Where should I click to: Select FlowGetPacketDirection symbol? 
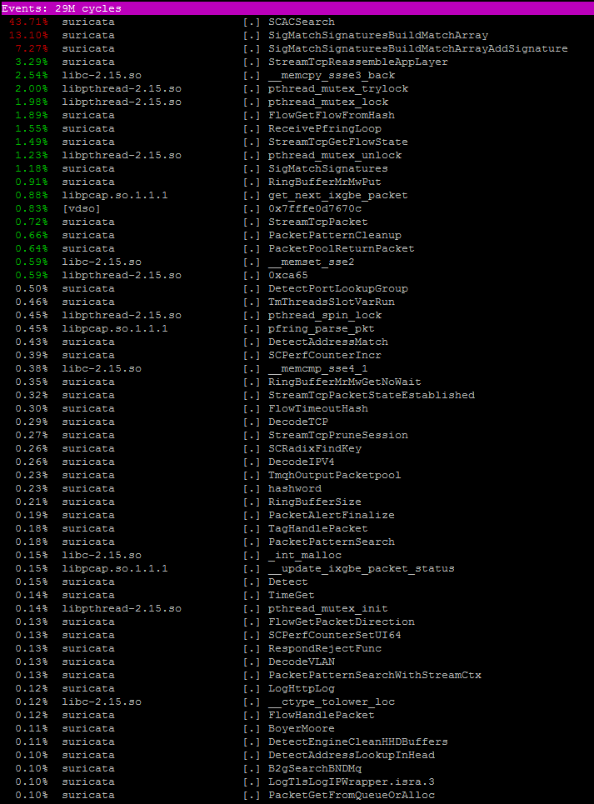pos(342,622)
